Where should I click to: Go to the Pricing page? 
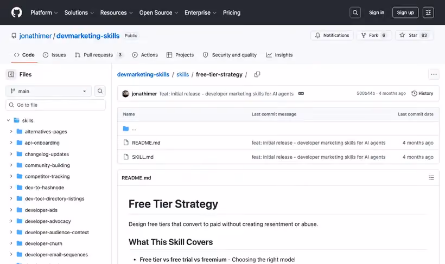click(x=232, y=13)
